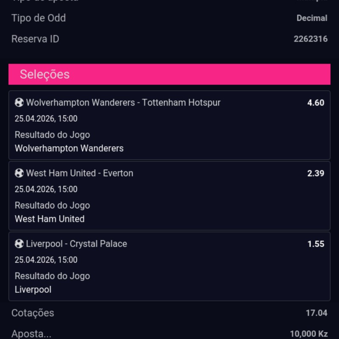Click soccer ball icon beside Liverpool match

click(x=19, y=244)
